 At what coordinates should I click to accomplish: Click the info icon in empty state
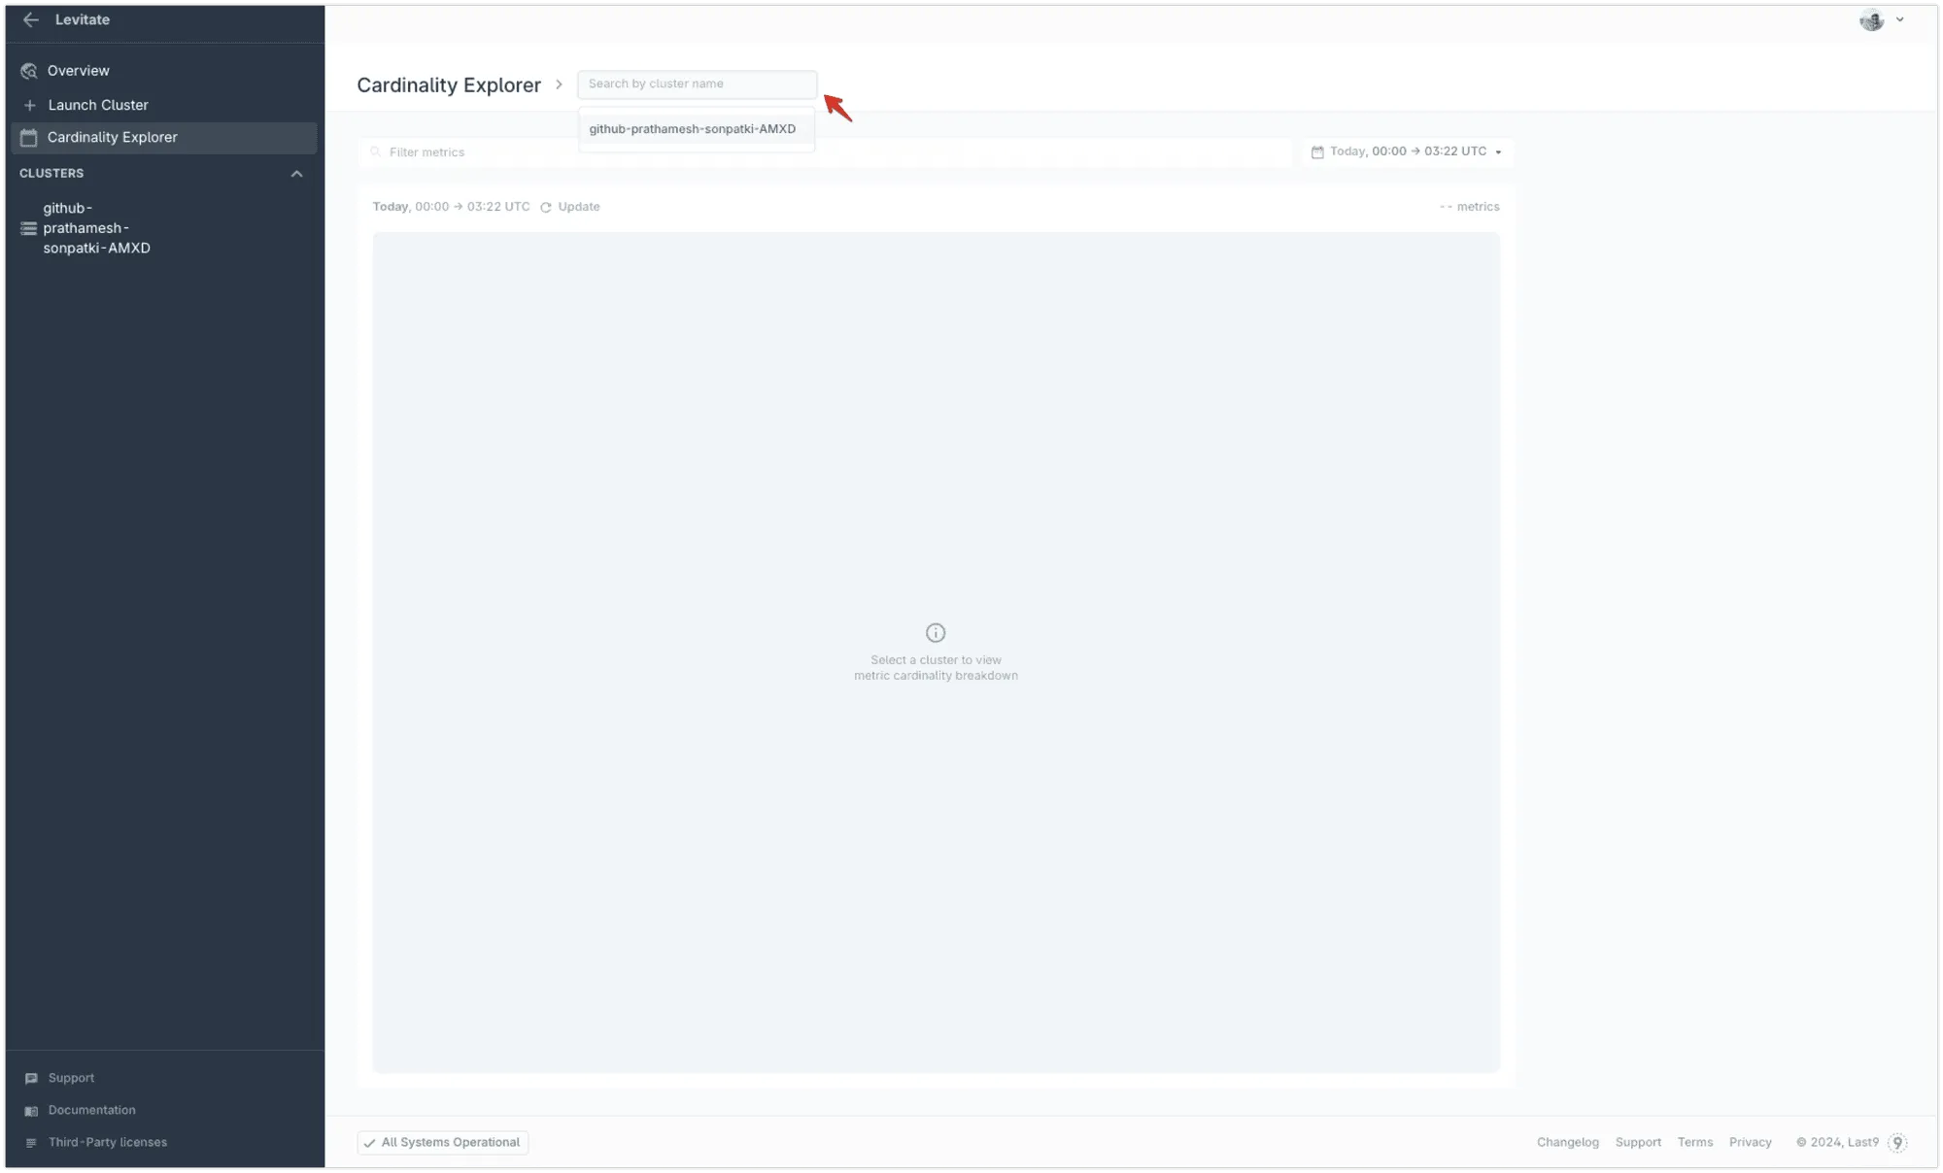[x=936, y=633]
